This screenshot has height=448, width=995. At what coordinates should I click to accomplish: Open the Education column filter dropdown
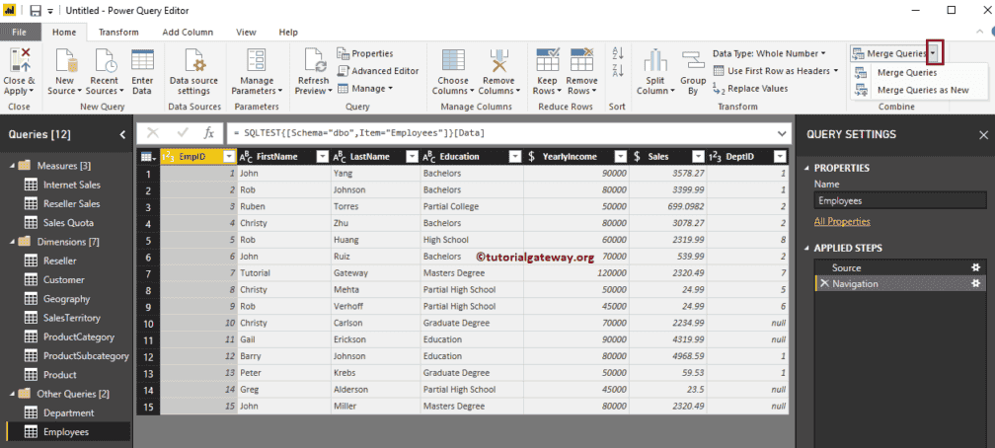(515, 157)
